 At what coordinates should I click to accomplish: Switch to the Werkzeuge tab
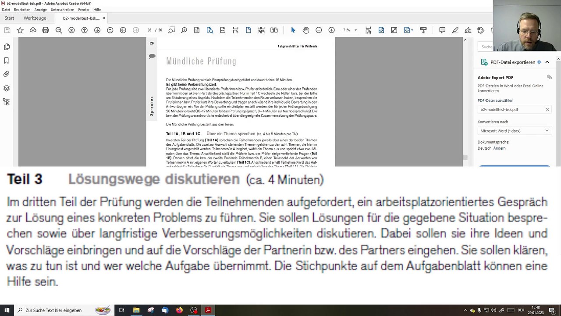tap(35, 18)
